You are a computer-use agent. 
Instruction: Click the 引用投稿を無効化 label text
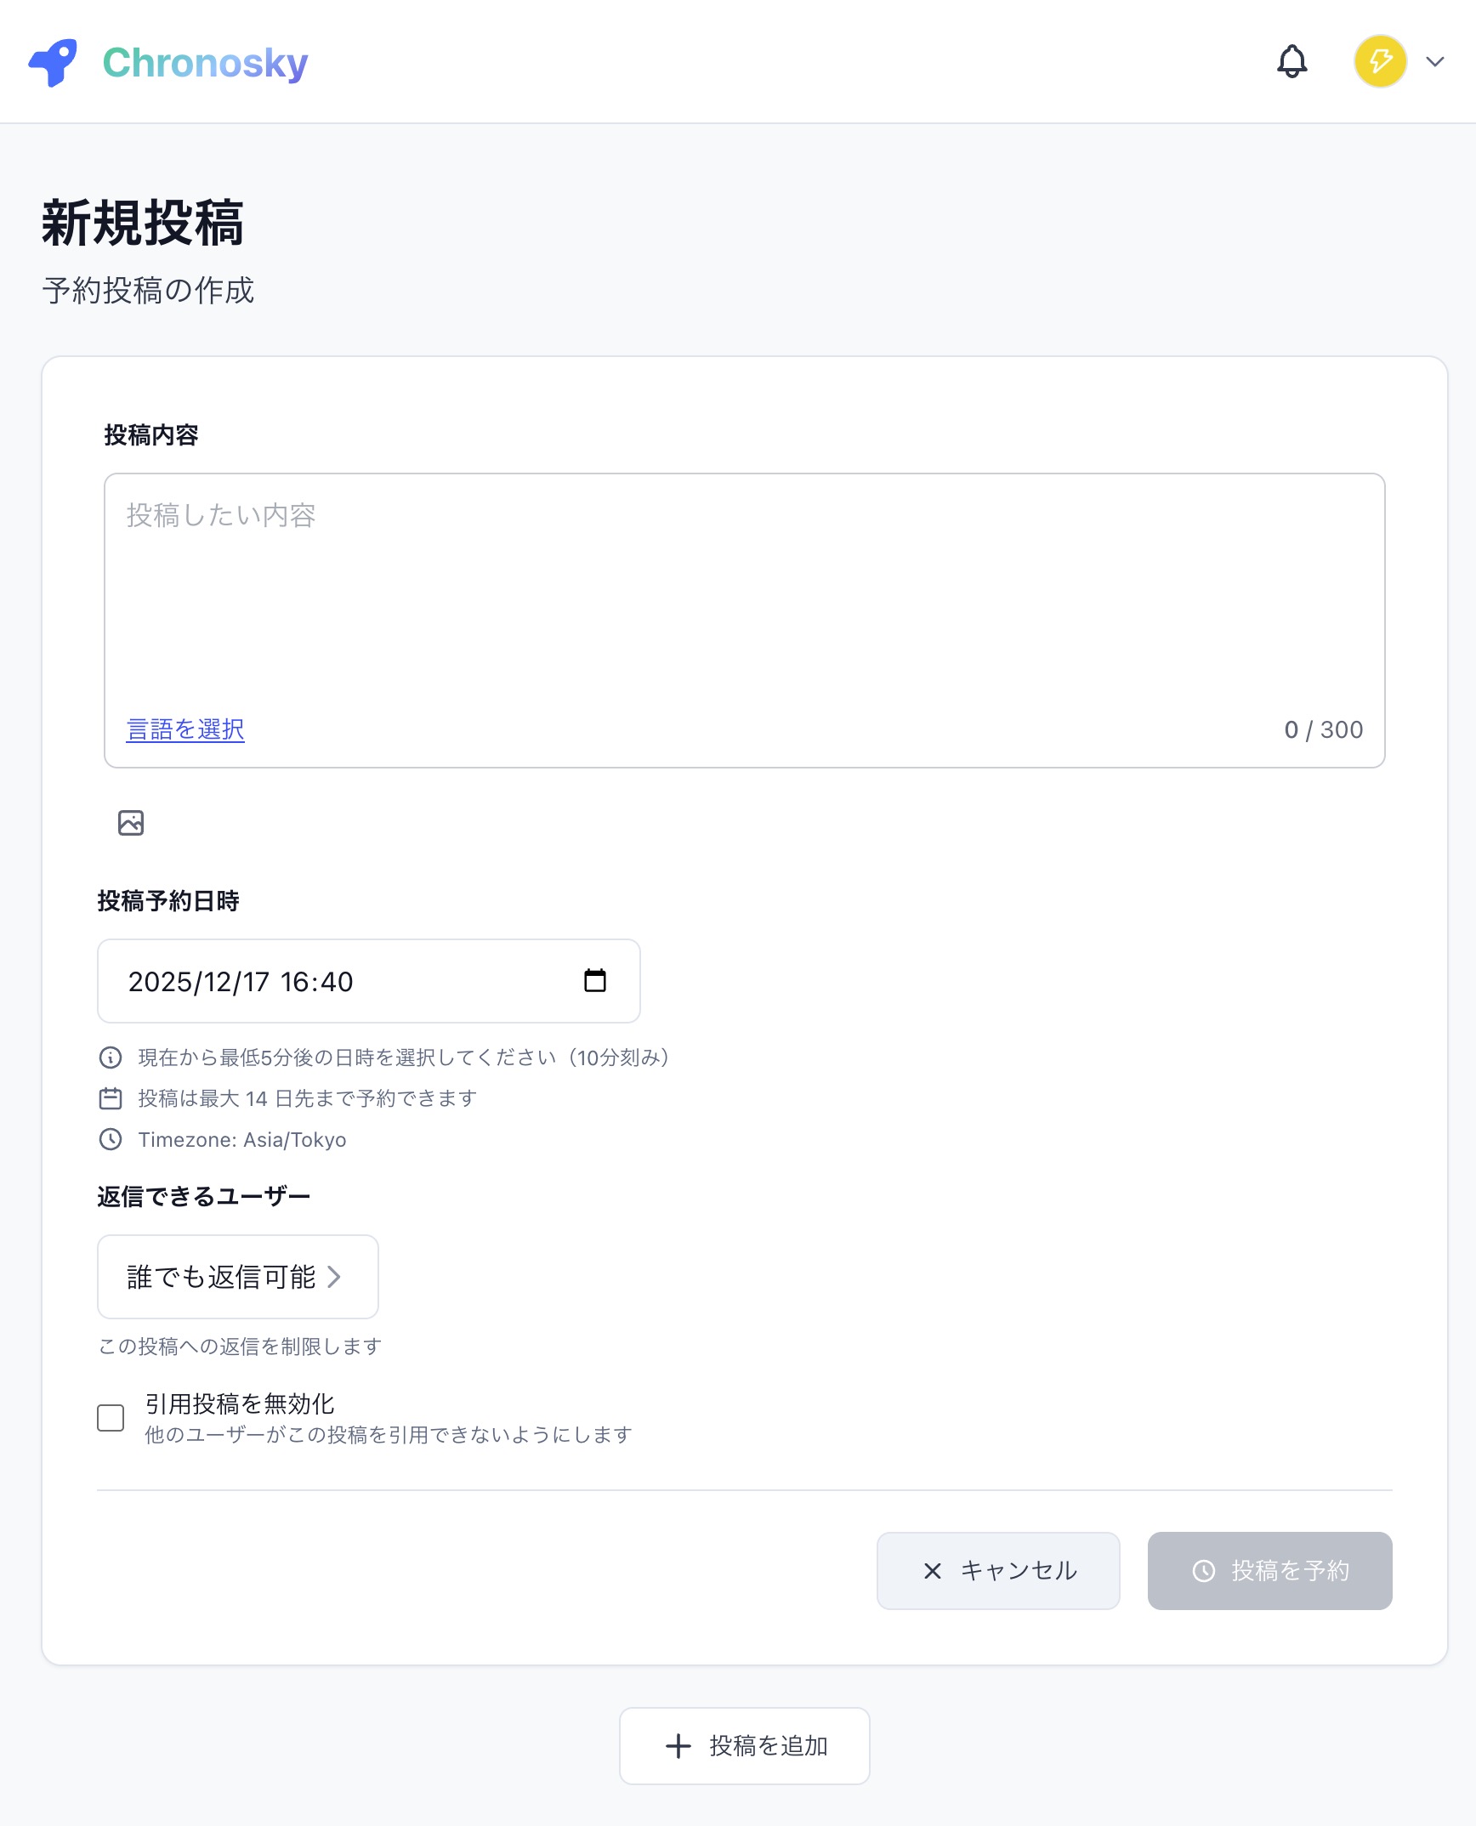(x=240, y=1404)
